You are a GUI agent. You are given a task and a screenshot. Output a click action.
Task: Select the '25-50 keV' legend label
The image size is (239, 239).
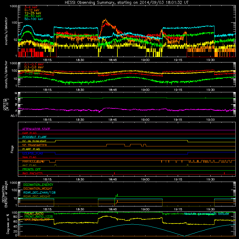33,16
